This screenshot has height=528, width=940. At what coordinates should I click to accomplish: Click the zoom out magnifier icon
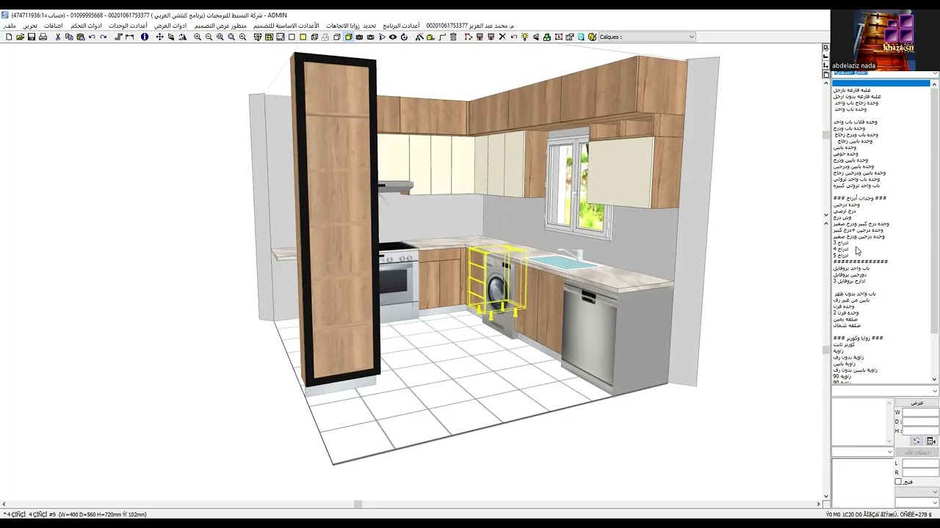click(x=209, y=37)
